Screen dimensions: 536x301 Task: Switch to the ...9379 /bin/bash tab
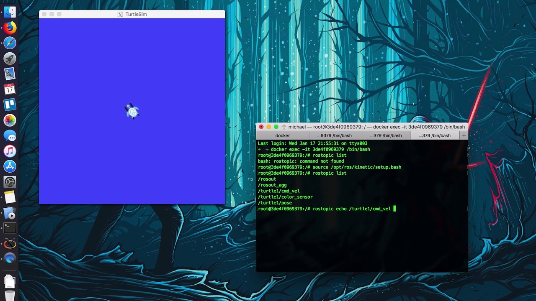tap(334, 135)
